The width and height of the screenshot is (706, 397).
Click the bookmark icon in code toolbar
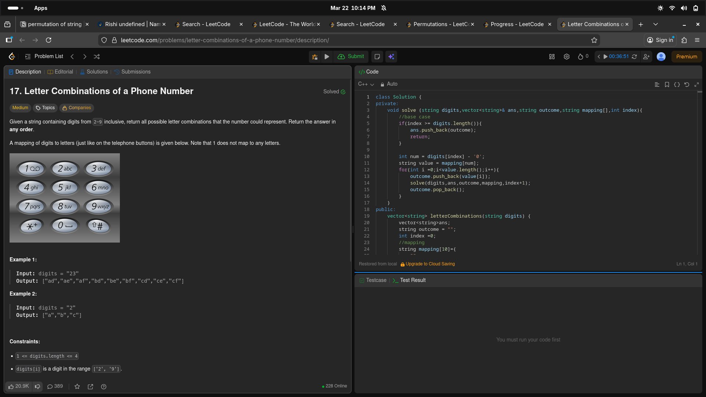tap(667, 85)
